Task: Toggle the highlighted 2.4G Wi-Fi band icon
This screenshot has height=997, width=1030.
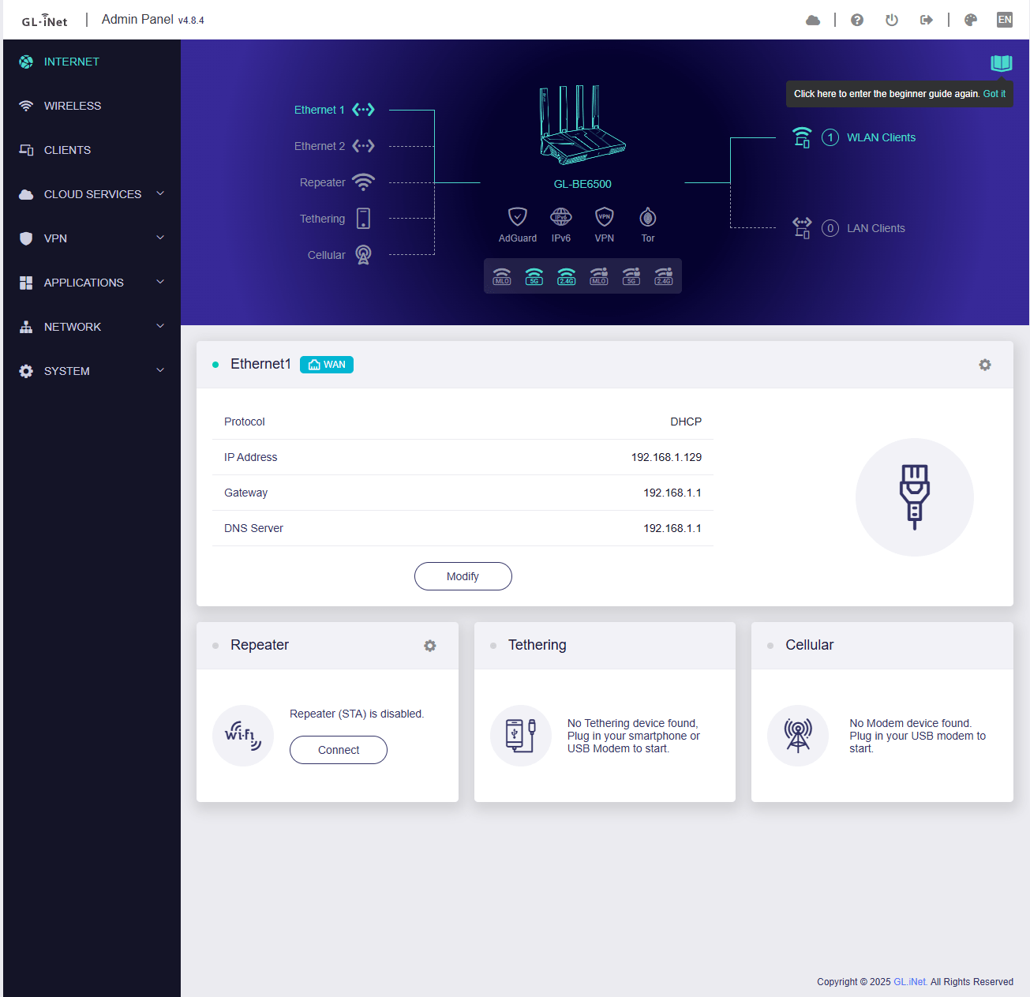Action: click(x=567, y=276)
